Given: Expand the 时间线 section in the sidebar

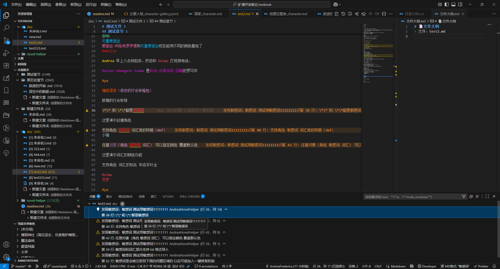Looking at the screenshot, I should click(x=22, y=64).
